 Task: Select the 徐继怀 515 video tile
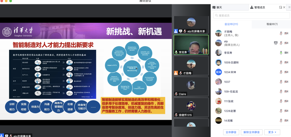[191, 107]
